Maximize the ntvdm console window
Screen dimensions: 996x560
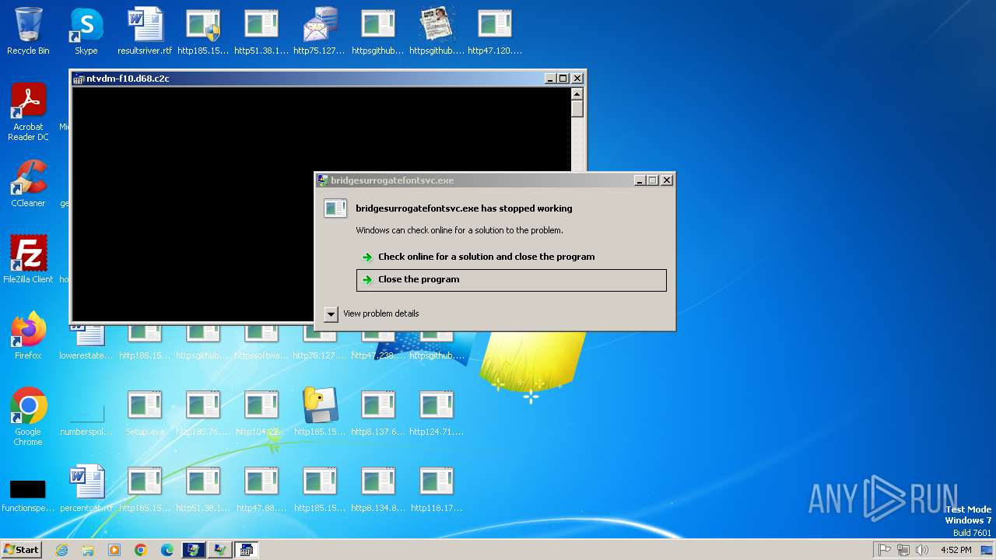[563, 79]
